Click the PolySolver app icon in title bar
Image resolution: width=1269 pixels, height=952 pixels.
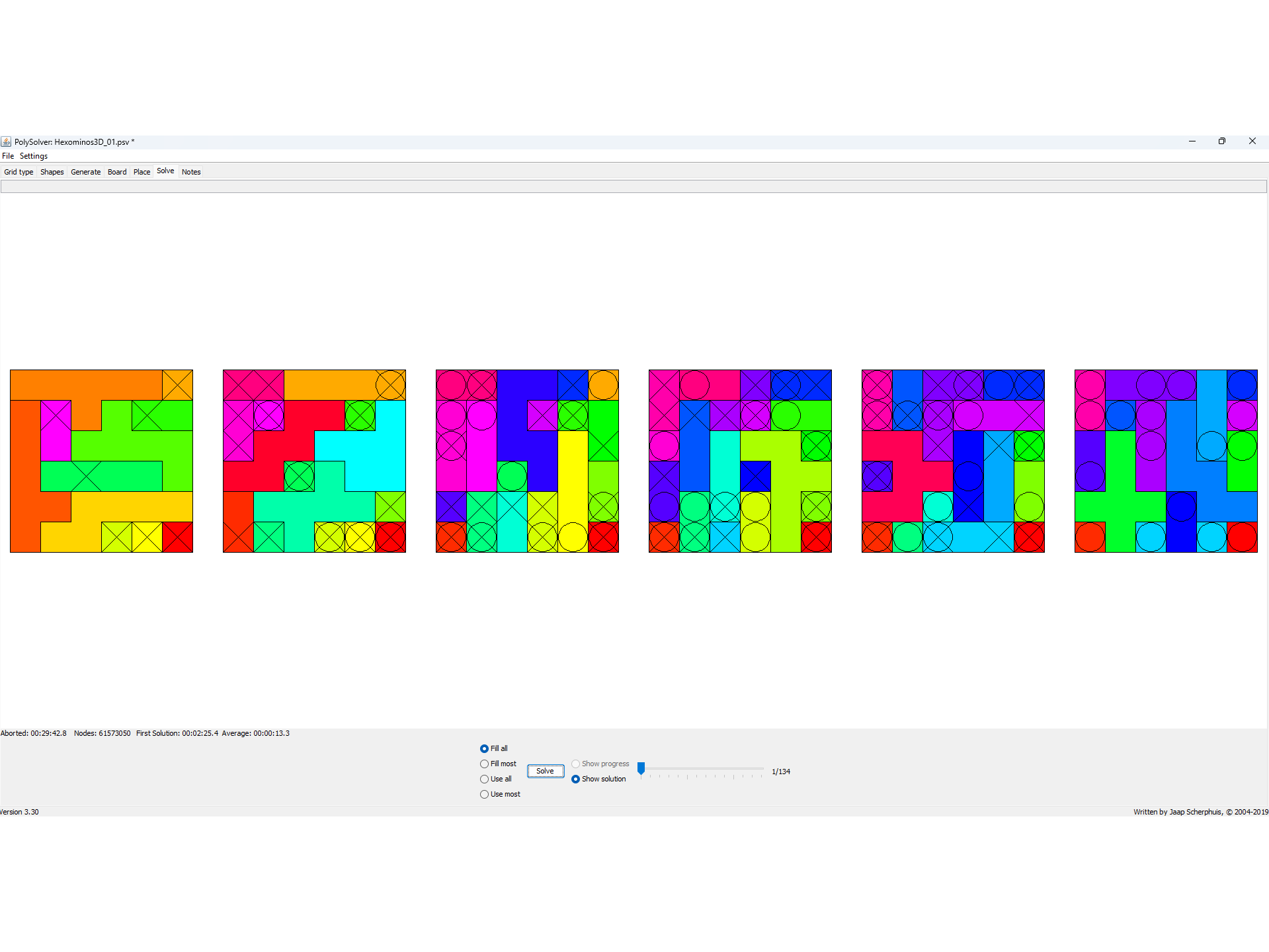[6, 141]
